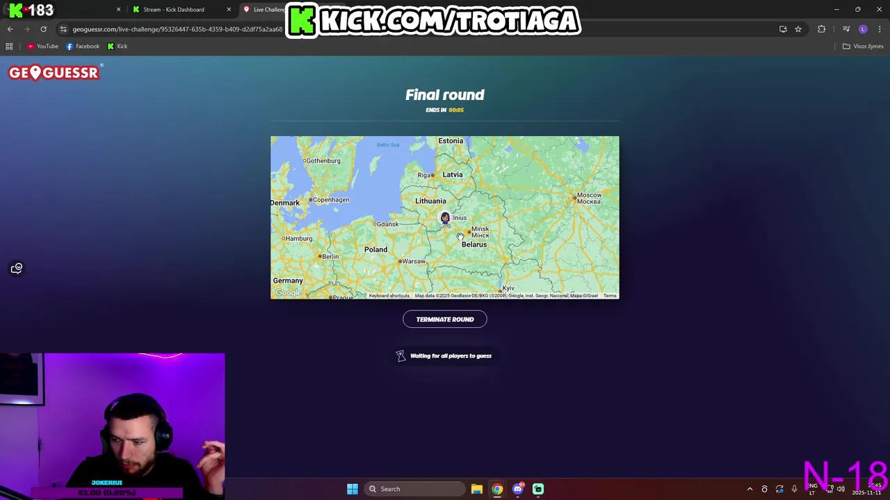Click the Google logo on the map
This screenshot has width=890, height=500.
(x=288, y=293)
